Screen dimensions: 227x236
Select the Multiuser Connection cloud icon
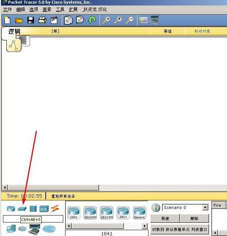49,229
